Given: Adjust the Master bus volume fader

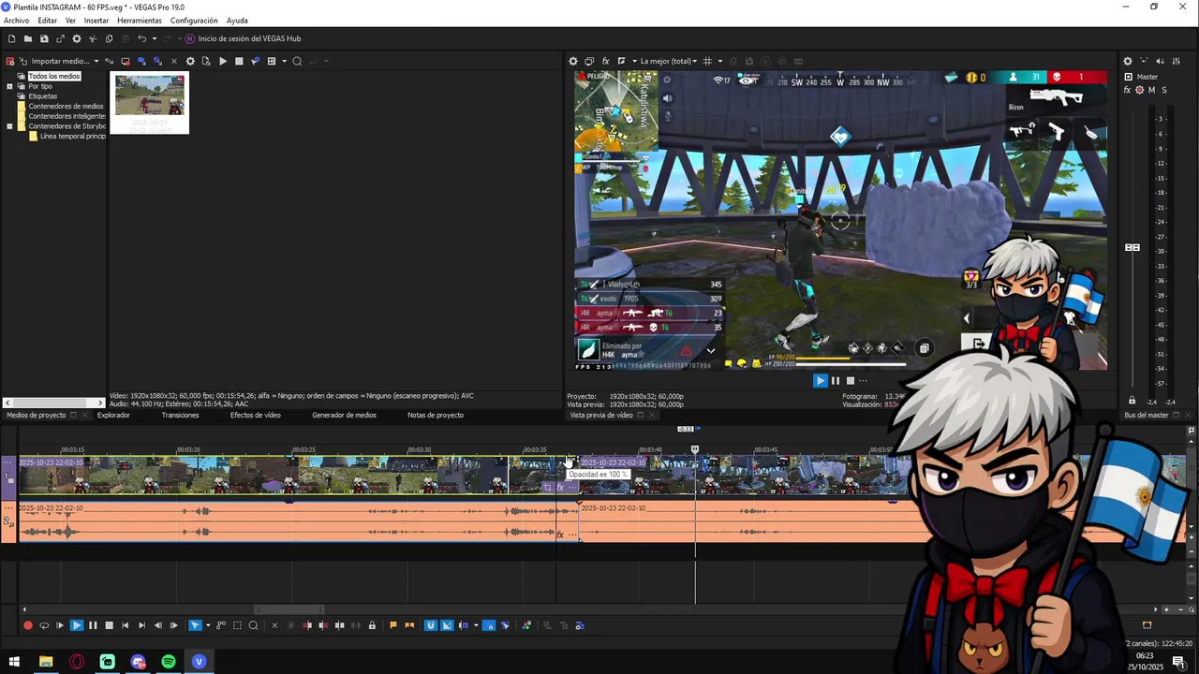Looking at the screenshot, I should point(1132,247).
